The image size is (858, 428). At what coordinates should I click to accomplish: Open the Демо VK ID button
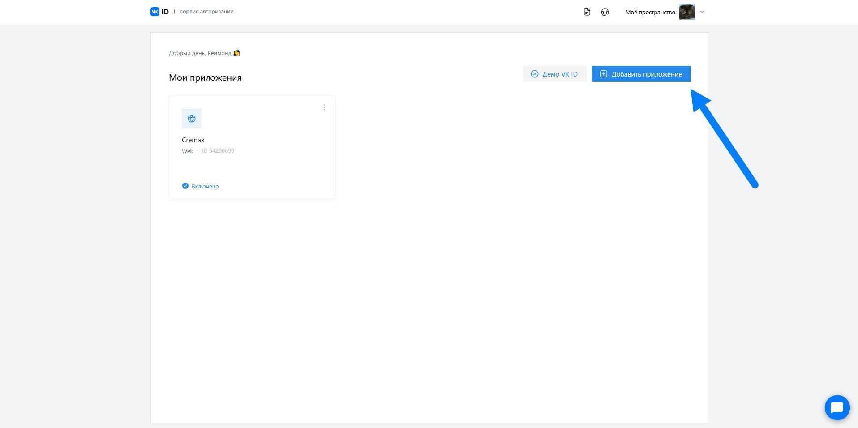pos(554,74)
